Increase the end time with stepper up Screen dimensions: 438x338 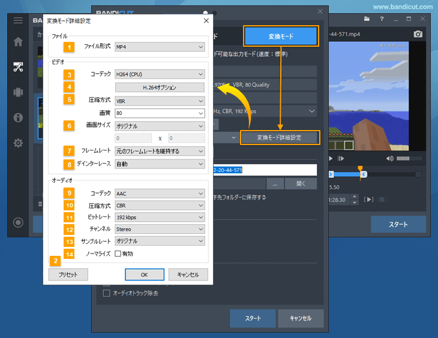click(x=355, y=197)
